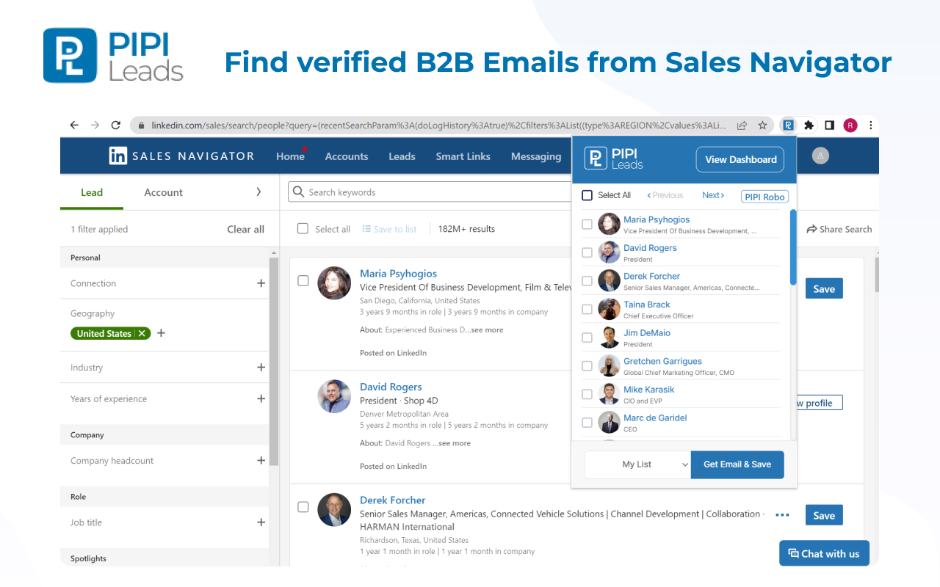Open the Chrome extensions puzzle menu
Viewport: 940px width, 587px height.
[x=808, y=125]
